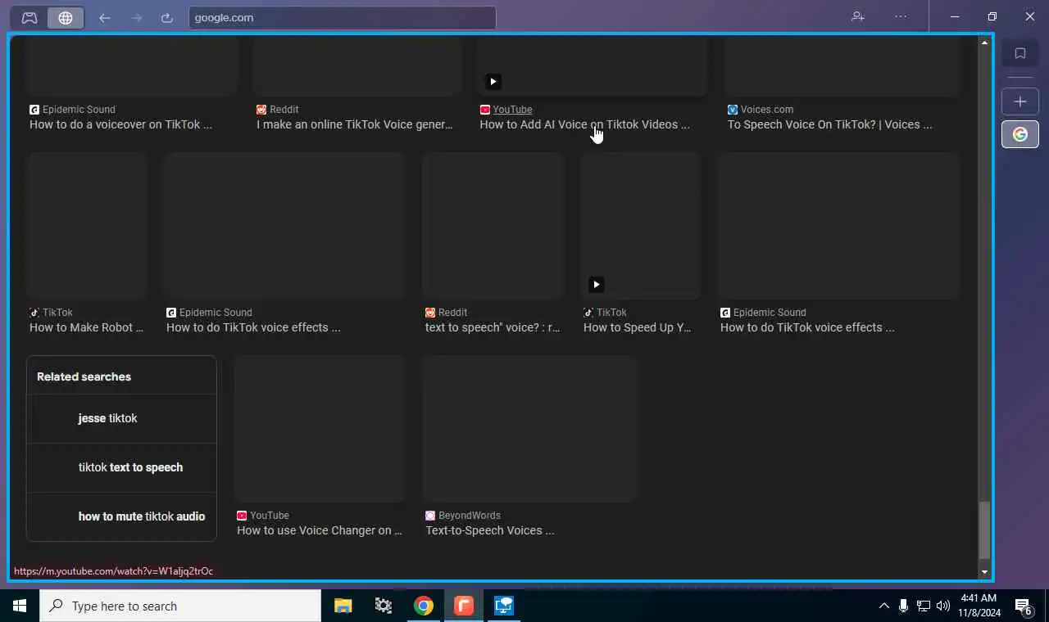Click the BeyondWords result thumbnail
The width and height of the screenshot is (1049, 622).
(530, 428)
